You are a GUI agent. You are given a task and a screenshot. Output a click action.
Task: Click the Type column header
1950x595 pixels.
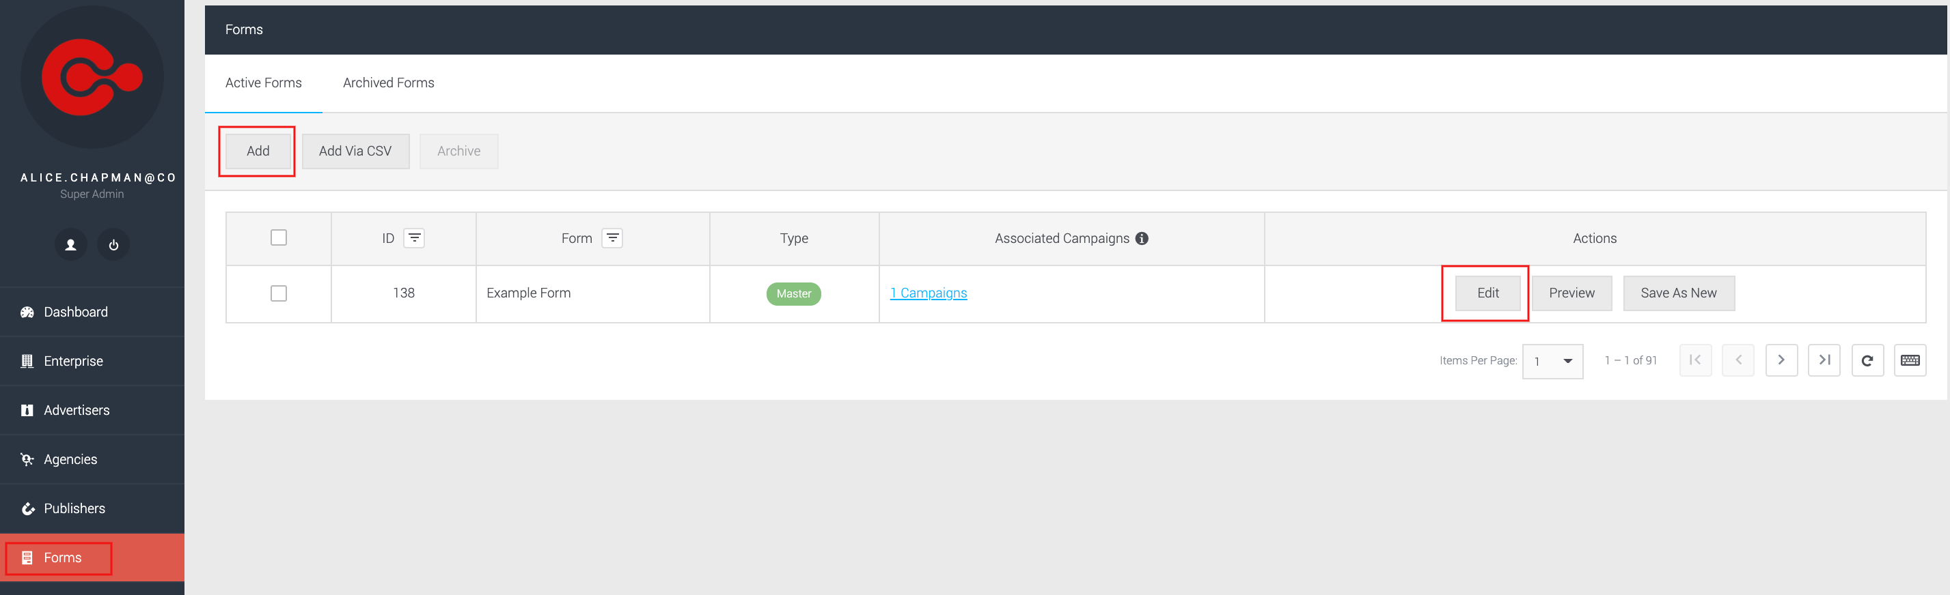pyautogui.click(x=794, y=239)
